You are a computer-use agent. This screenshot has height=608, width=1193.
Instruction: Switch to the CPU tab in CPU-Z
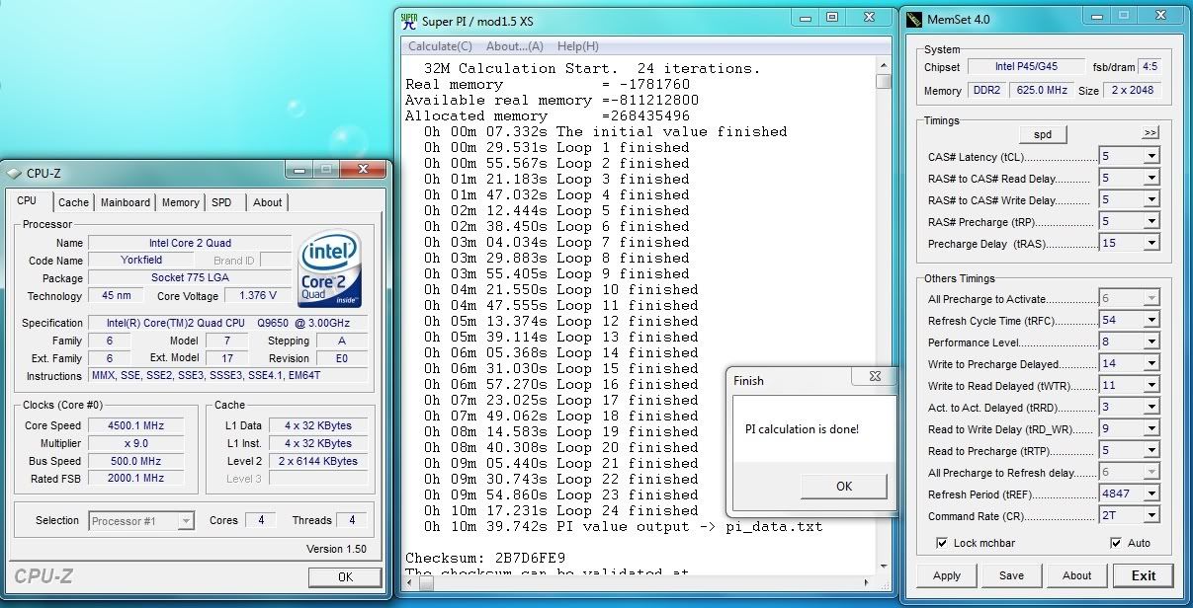pyautogui.click(x=27, y=201)
